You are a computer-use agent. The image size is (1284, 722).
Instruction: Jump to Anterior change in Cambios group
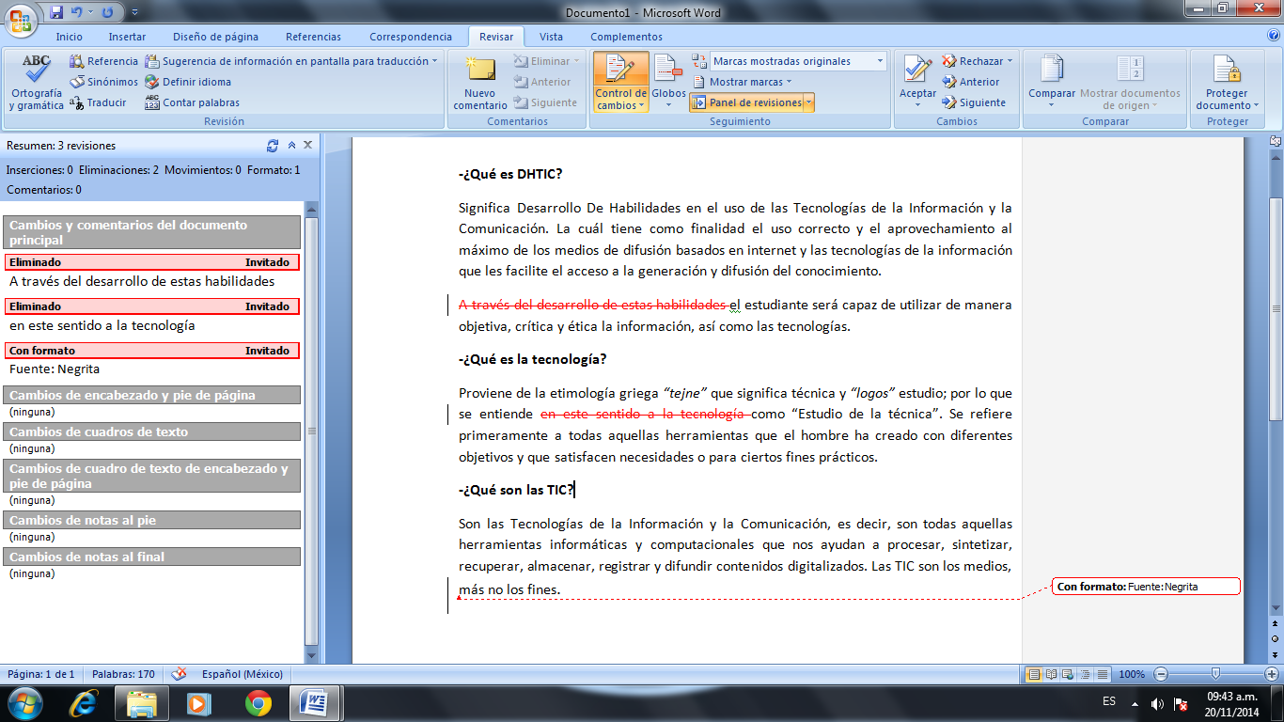tap(971, 82)
